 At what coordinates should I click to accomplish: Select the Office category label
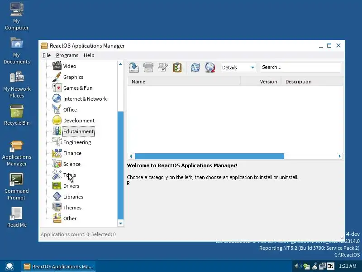point(70,110)
